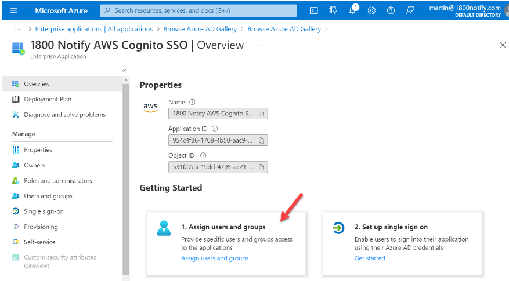Click the enterprise application grid icon

click(x=18, y=48)
